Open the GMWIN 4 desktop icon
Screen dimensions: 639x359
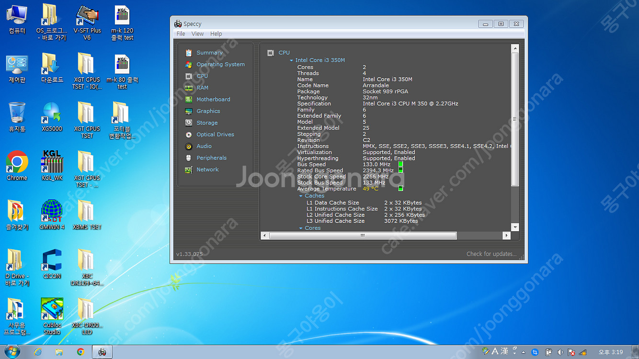[52, 215]
